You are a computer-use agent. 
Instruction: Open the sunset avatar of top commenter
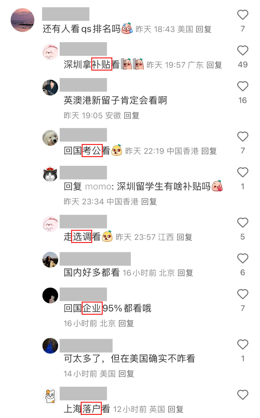pyautogui.click(x=23, y=20)
